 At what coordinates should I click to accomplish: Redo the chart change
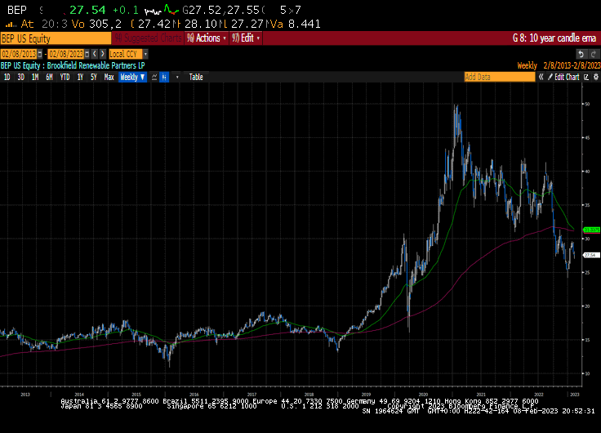[x=594, y=54]
